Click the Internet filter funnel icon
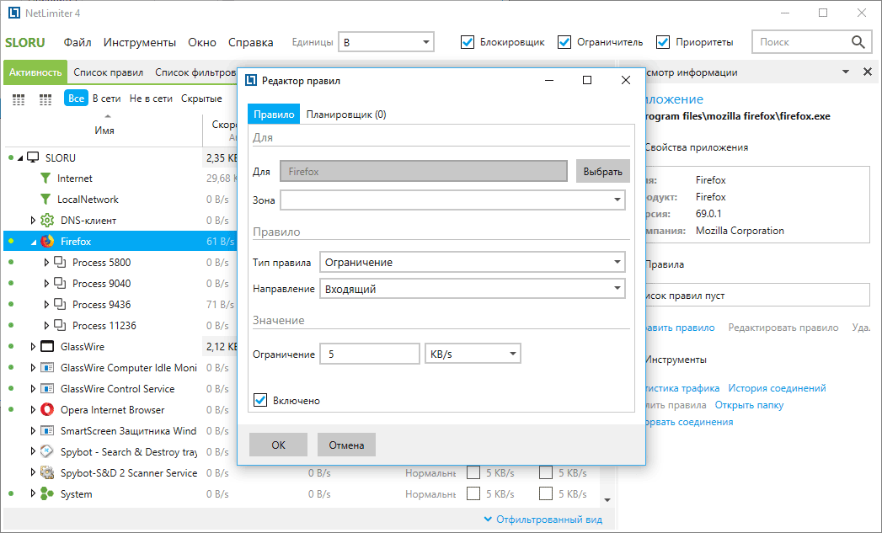This screenshot has width=882, height=533. pyautogui.click(x=45, y=179)
